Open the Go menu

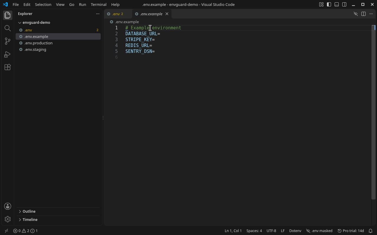tap(72, 4)
